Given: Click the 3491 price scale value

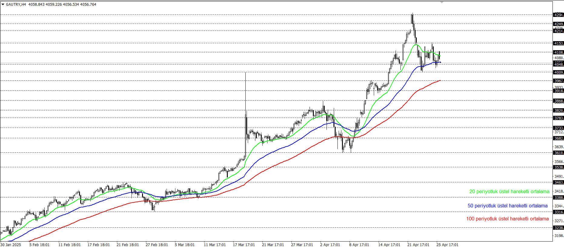Looking at the screenshot, I should pyautogui.click(x=559, y=177).
